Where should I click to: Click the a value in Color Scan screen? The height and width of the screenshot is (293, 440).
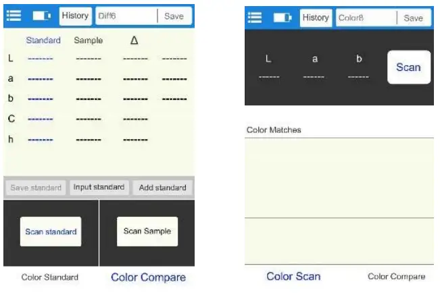(314, 76)
